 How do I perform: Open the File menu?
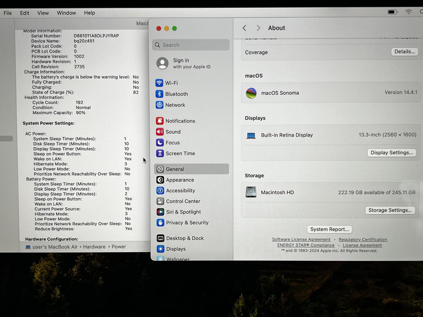(8, 13)
